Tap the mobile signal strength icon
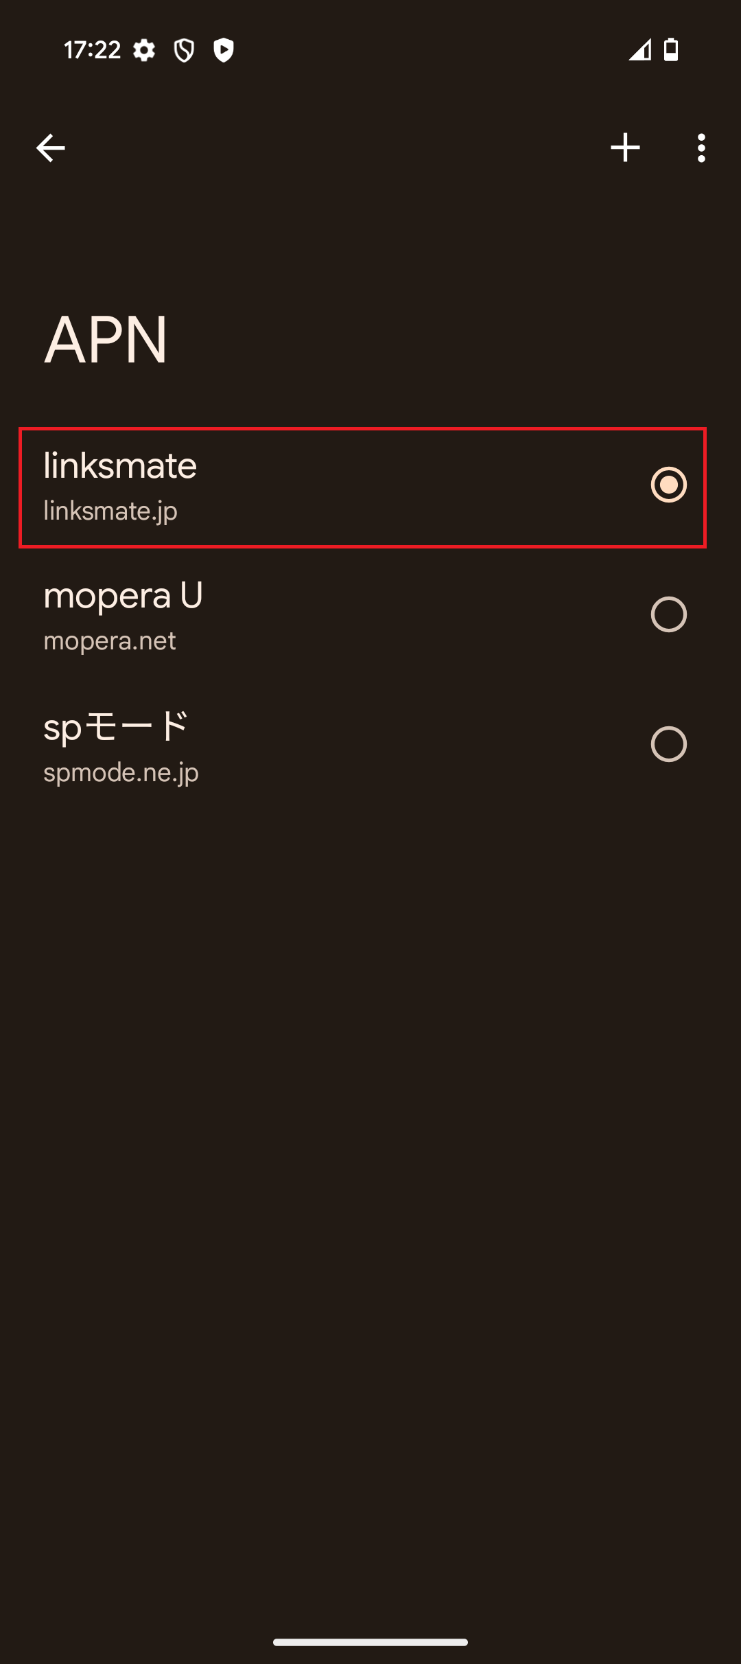The height and width of the screenshot is (1664, 741). click(x=639, y=50)
